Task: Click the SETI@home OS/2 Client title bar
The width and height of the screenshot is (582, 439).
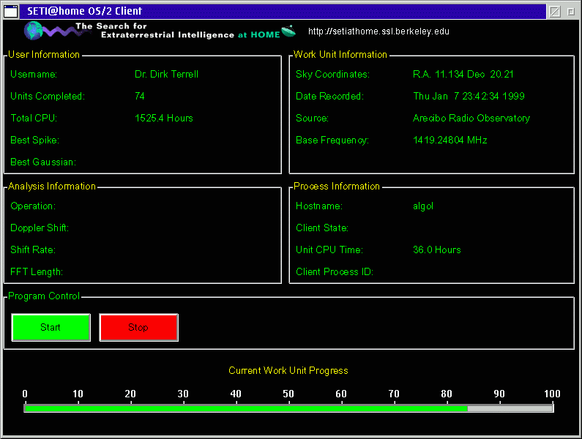Action: pos(283,12)
